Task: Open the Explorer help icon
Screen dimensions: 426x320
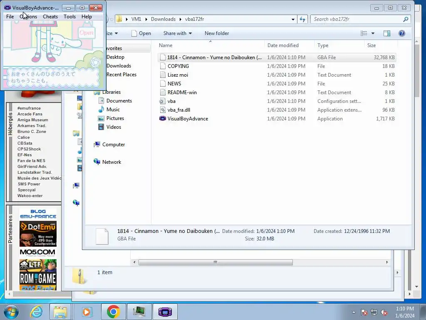Action: point(402,33)
